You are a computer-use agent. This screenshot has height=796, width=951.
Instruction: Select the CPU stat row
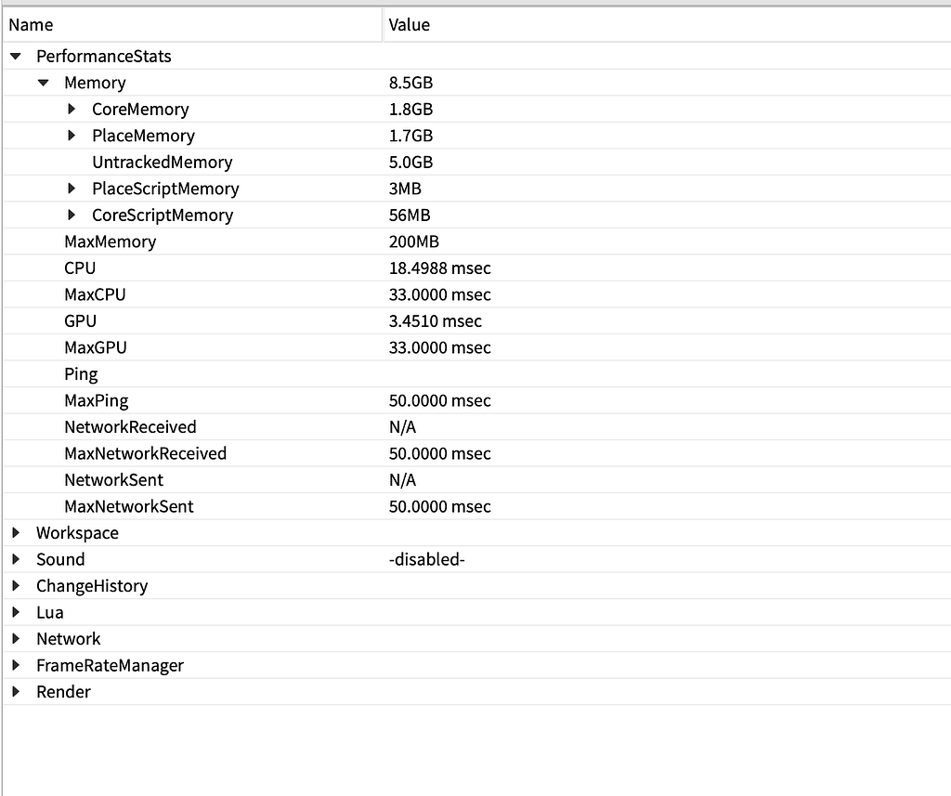(80, 268)
